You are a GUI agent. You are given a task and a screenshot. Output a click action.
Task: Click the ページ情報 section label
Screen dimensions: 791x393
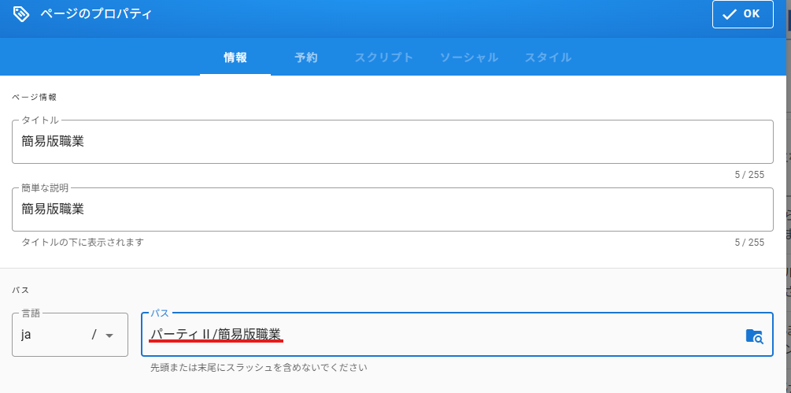pos(34,97)
